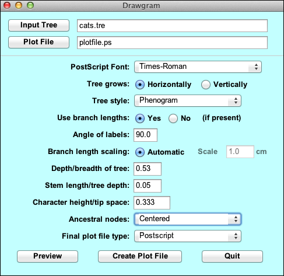Click the Quit button
Viewport: 284px width, 276px height.
pyautogui.click(x=232, y=256)
